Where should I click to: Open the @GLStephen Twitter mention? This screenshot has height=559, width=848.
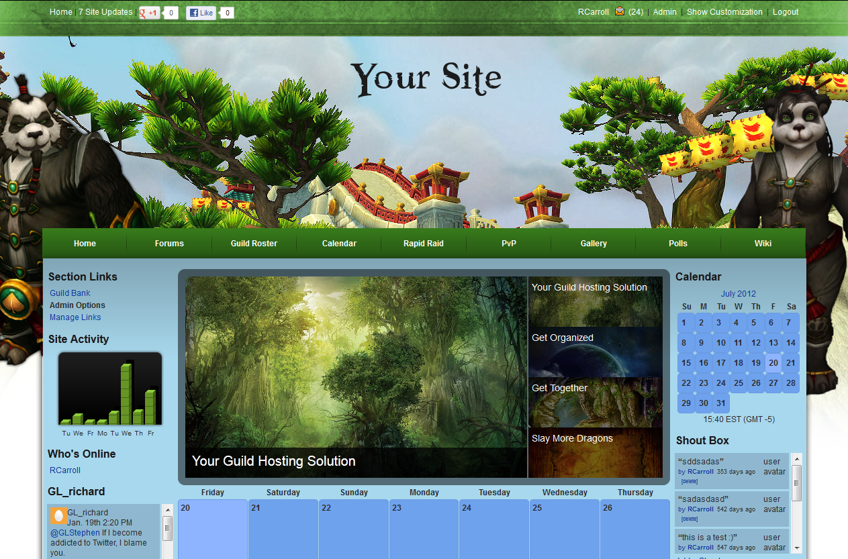coord(75,533)
